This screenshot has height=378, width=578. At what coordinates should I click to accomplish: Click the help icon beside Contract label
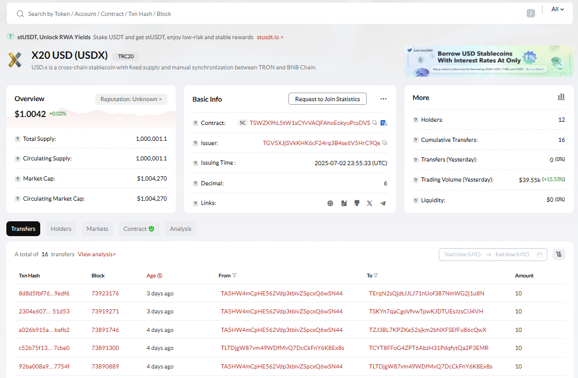tap(195, 123)
